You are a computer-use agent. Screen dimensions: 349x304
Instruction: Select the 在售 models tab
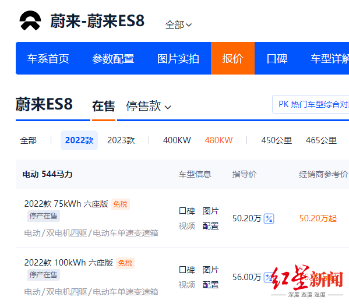pyautogui.click(x=104, y=106)
